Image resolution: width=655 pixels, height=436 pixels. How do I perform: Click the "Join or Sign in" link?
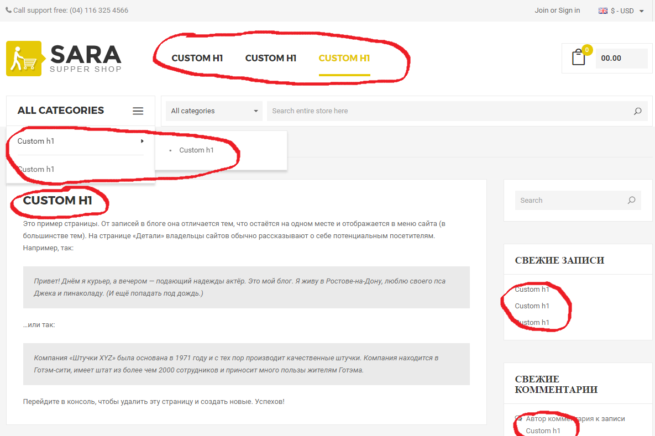tap(557, 10)
